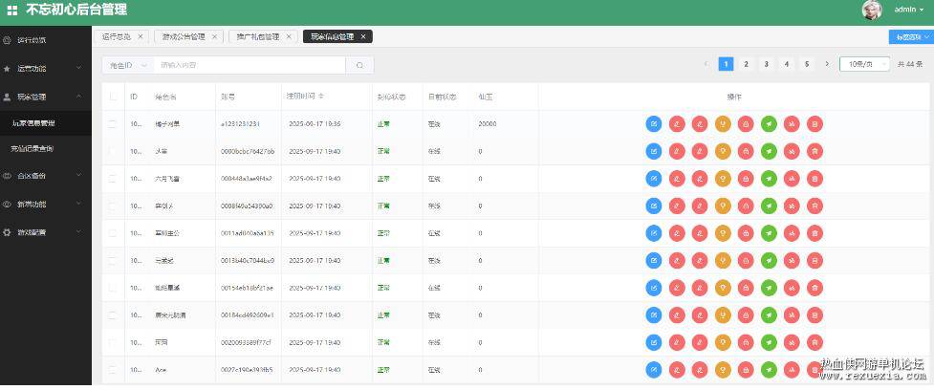Click blue edit icon for 0000bcbc76427bb

654,151
